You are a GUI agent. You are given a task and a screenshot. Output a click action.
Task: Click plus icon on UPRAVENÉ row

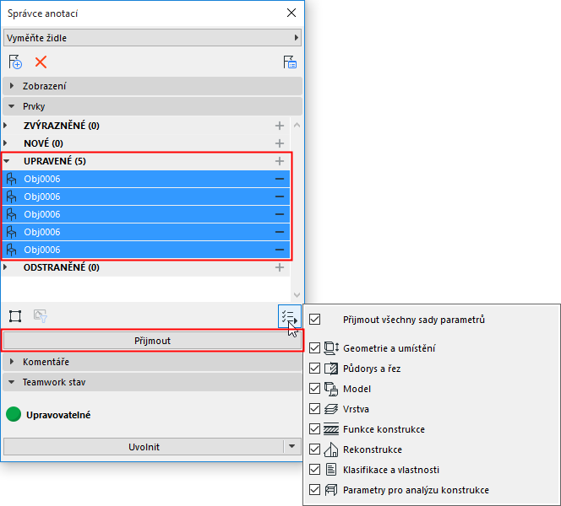tap(280, 161)
